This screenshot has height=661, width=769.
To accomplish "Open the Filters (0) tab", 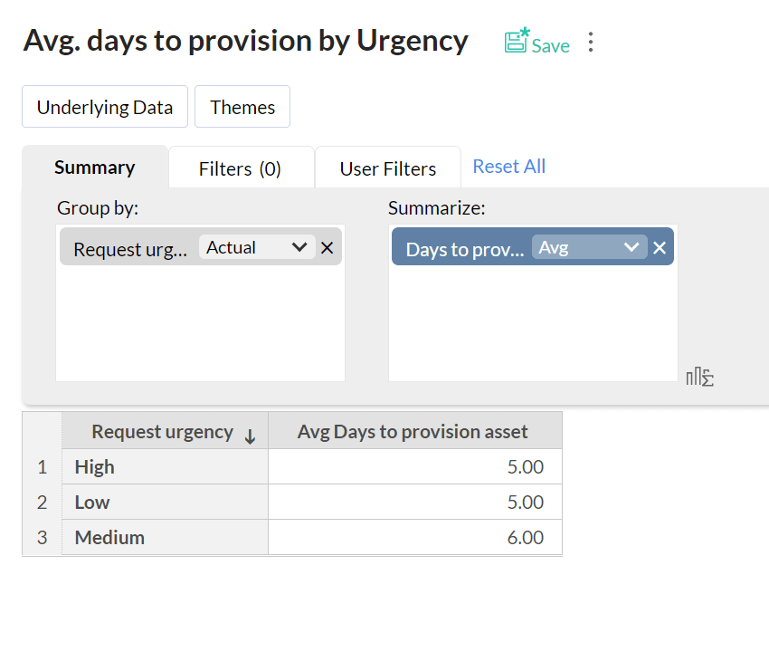I will pos(240,169).
